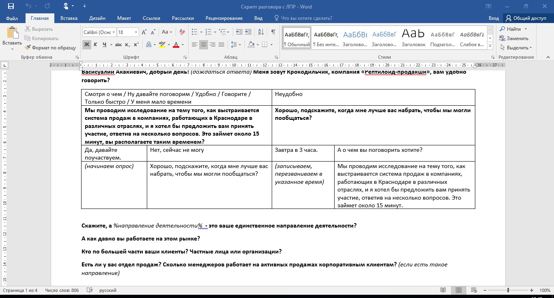
Task: Switch to Read Mode view in status bar
Action: coord(443,290)
